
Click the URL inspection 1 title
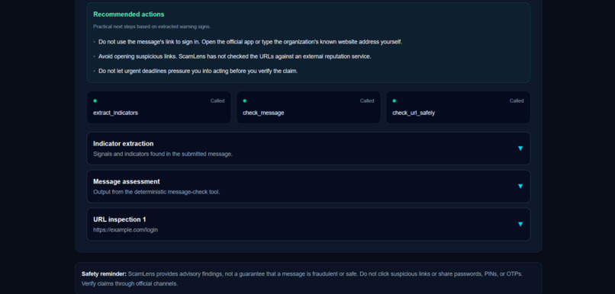(120, 219)
